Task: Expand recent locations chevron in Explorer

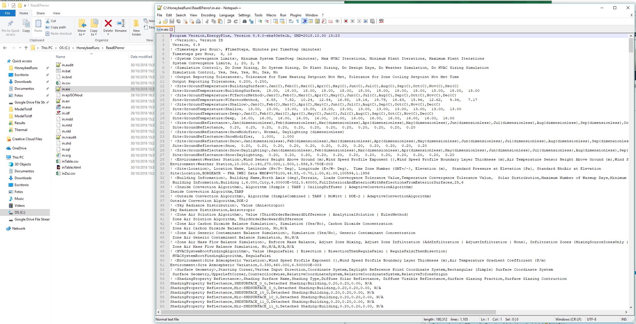Action: (20, 48)
